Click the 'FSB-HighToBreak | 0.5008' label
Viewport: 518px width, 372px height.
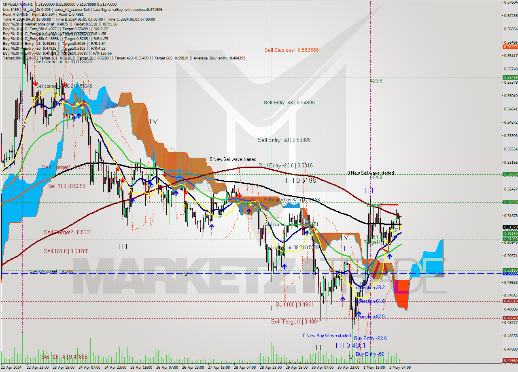coord(50,271)
